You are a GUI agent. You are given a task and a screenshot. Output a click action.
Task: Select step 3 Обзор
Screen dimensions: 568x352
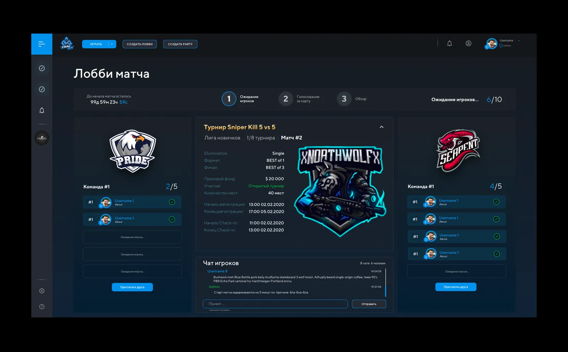[352, 99]
